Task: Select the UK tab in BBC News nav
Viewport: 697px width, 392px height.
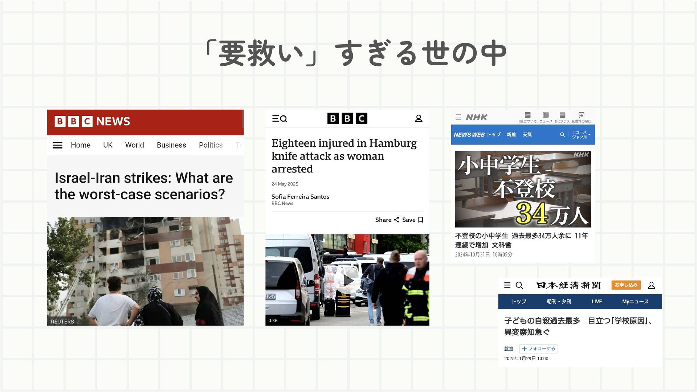Action: pos(108,145)
